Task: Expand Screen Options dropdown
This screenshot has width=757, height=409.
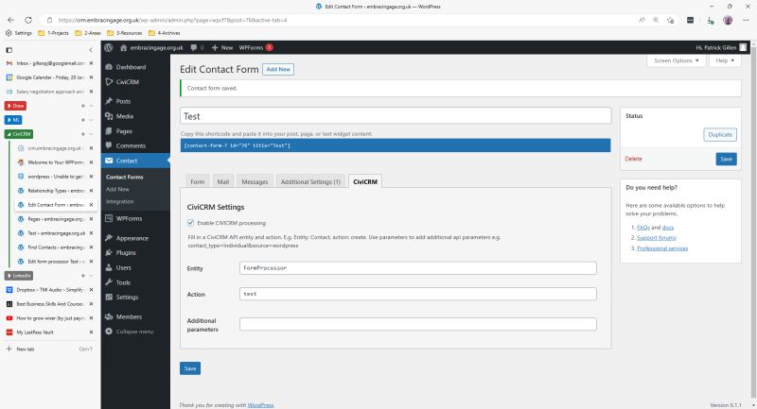Action: click(676, 60)
